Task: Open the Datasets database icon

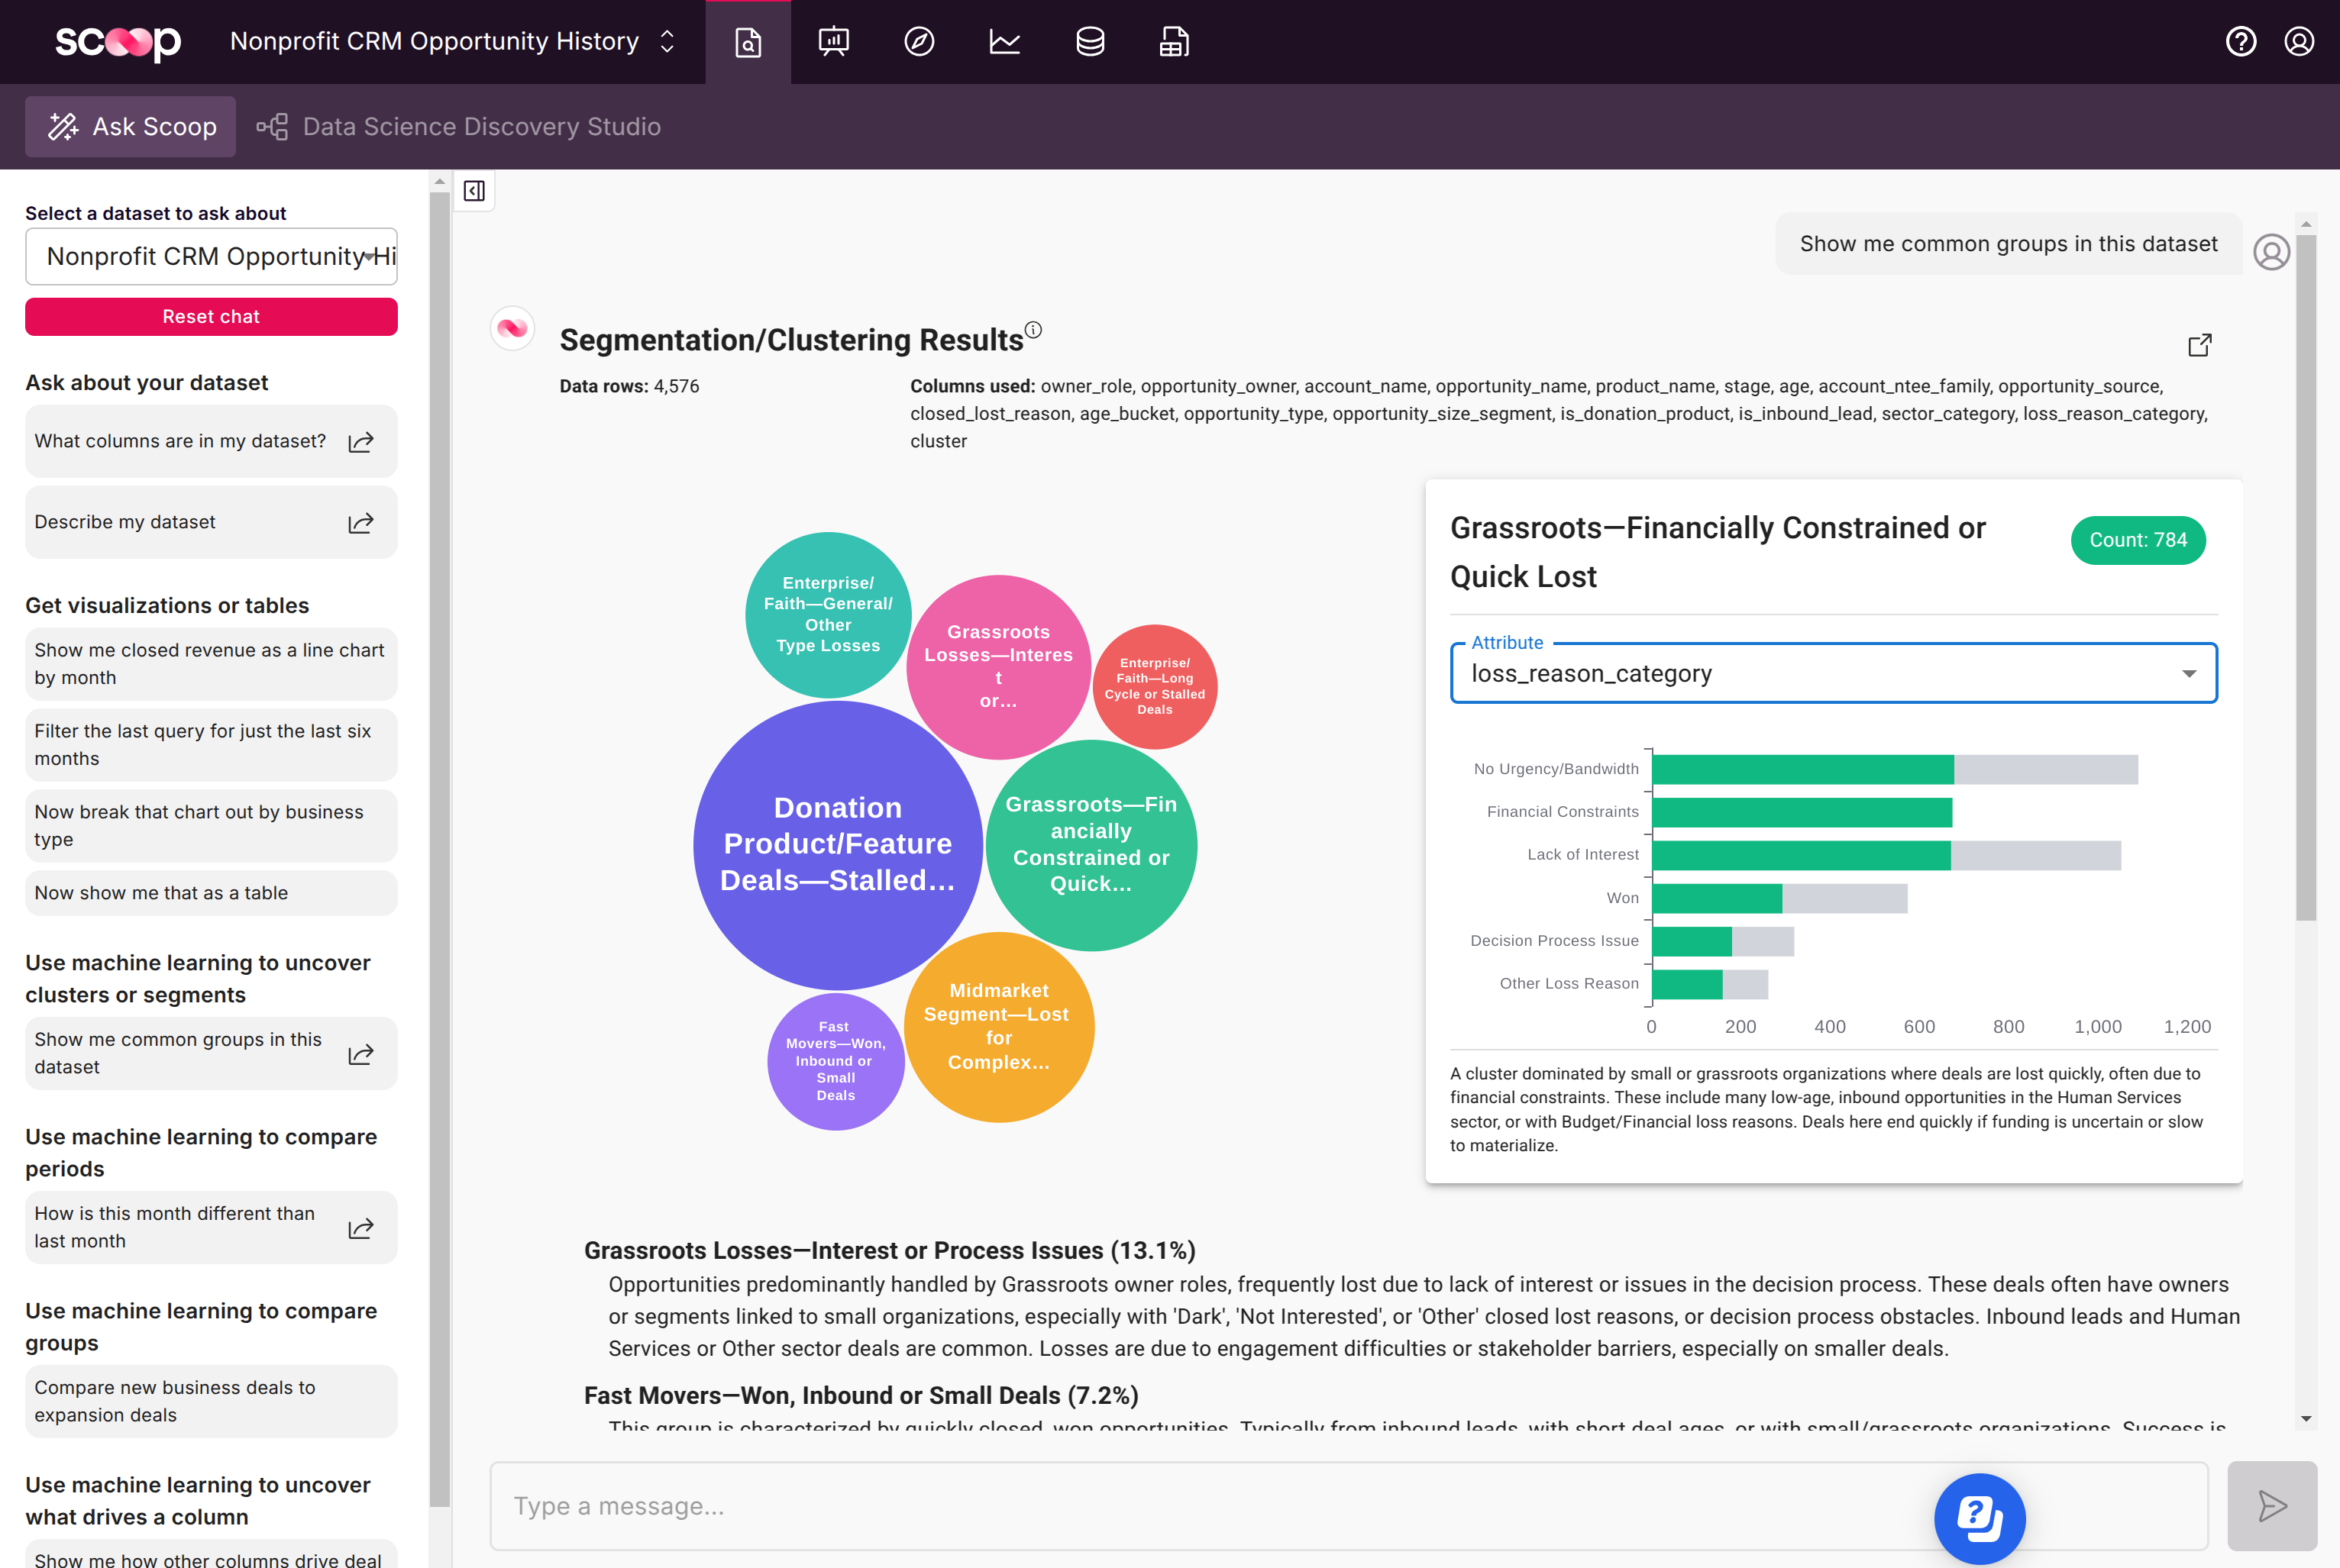Action: click(x=1090, y=41)
